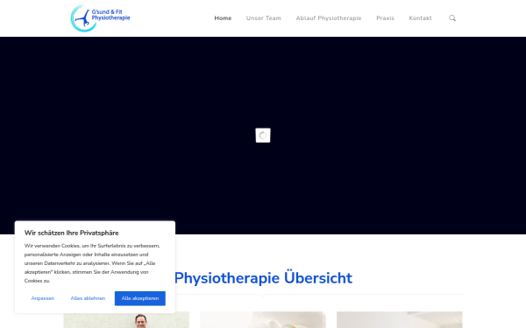The height and width of the screenshot is (328, 526).
Task: Open the white orchid thumbnail
Action: pyautogui.click(x=263, y=320)
